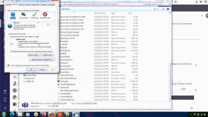Select ThirdPartyNotice.txt file
This screenshot has width=208, height=117.
(x=68, y=84)
